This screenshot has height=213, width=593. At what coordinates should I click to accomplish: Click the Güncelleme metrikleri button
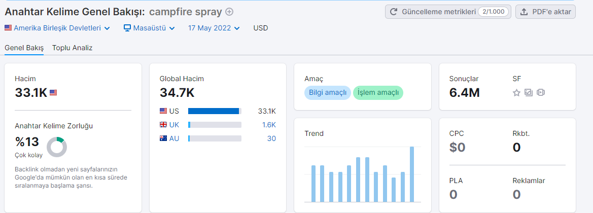(x=448, y=12)
